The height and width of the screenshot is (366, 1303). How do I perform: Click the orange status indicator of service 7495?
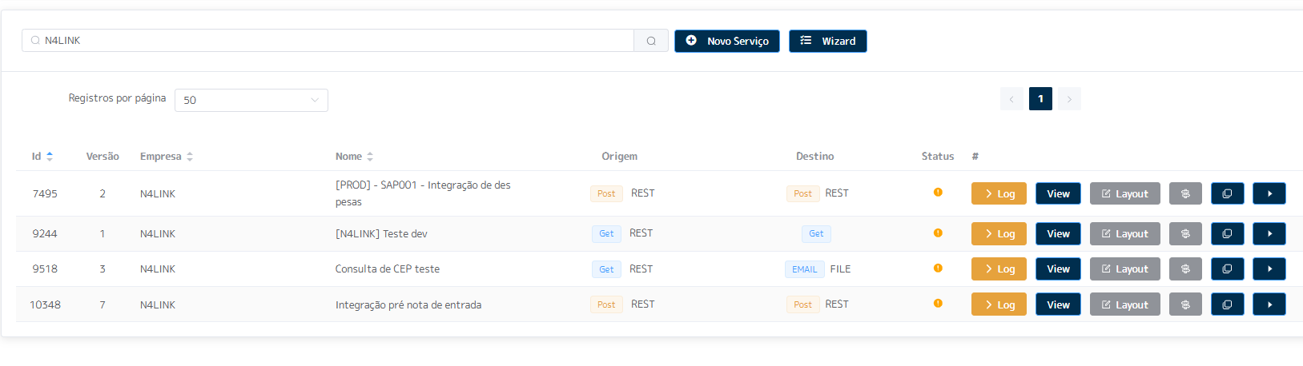pos(938,192)
